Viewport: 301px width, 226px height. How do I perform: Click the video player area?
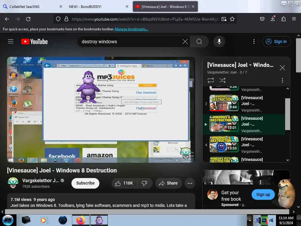pos(101,110)
